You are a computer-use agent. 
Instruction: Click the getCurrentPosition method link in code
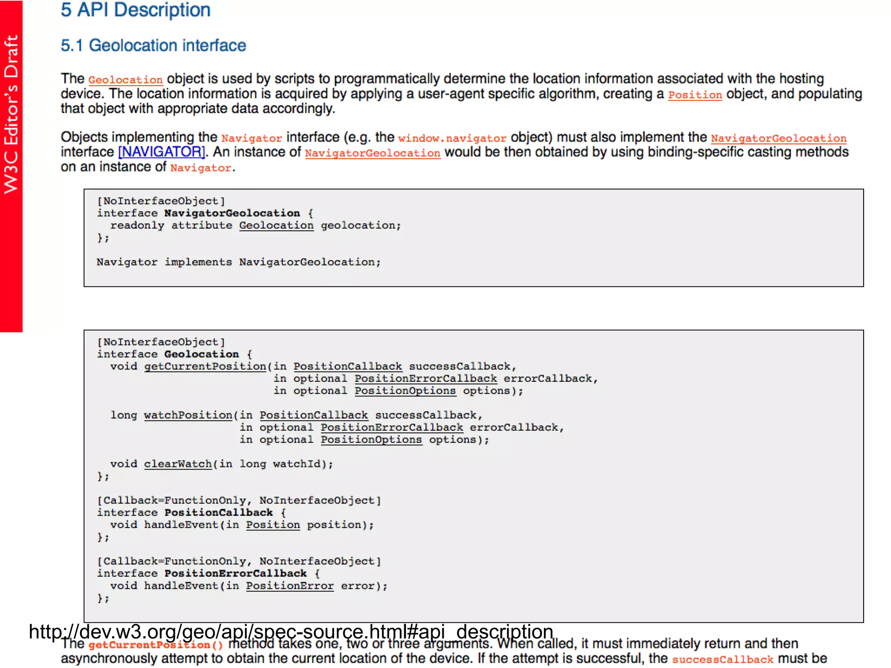[205, 366]
